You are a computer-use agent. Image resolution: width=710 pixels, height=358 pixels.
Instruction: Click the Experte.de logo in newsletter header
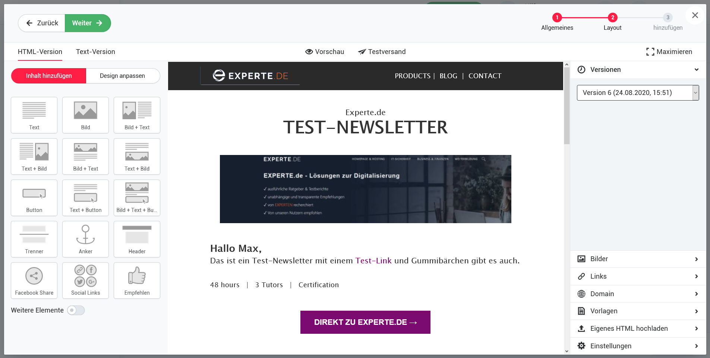250,76
